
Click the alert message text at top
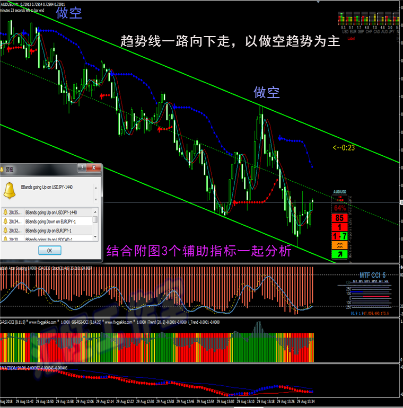(47, 187)
